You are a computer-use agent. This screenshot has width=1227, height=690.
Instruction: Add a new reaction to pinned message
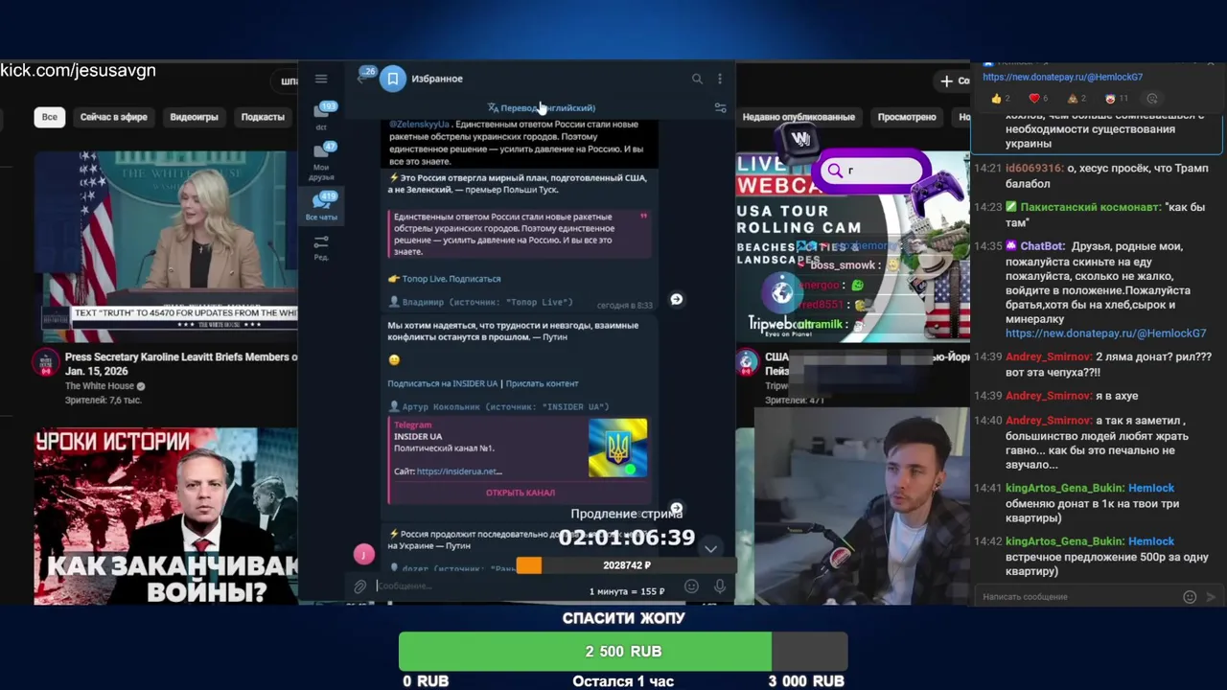click(x=1152, y=99)
